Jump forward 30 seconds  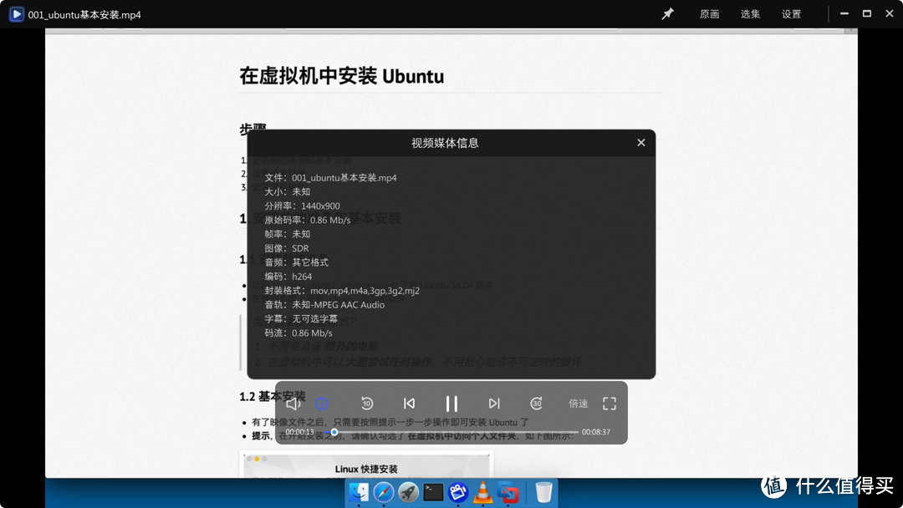[x=536, y=404]
